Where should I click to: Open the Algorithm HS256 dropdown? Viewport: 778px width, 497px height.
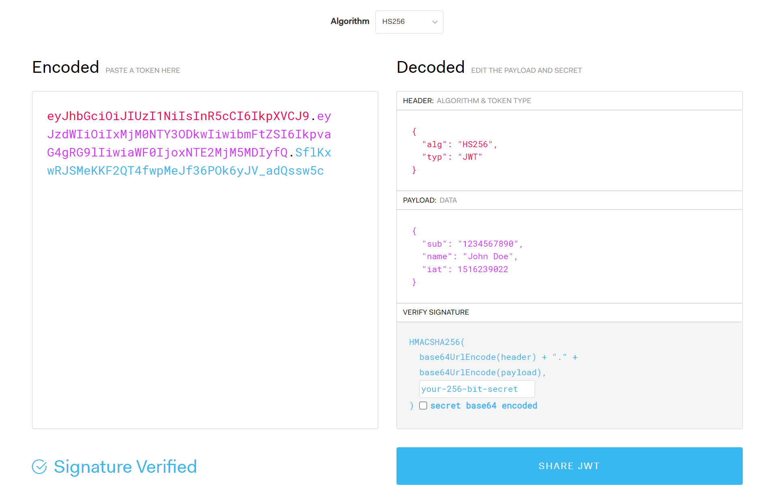point(409,22)
